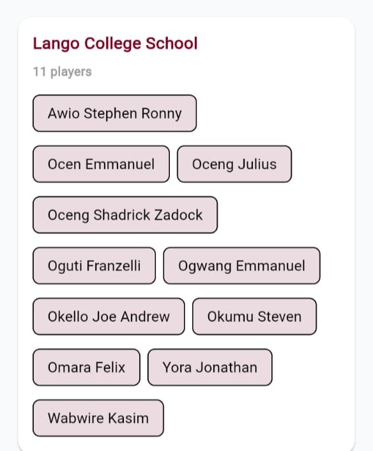Open Oceng Shadrick Zadock player entry

[x=125, y=215]
